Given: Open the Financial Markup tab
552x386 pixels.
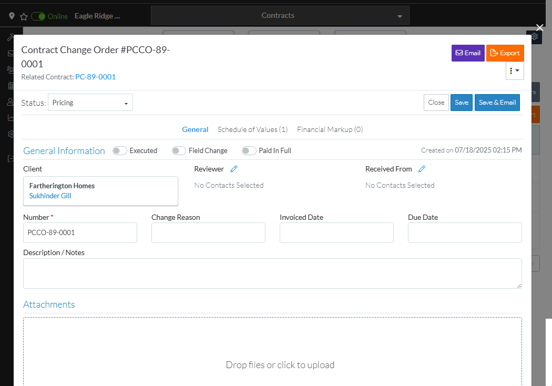Looking at the screenshot, I should [330, 129].
